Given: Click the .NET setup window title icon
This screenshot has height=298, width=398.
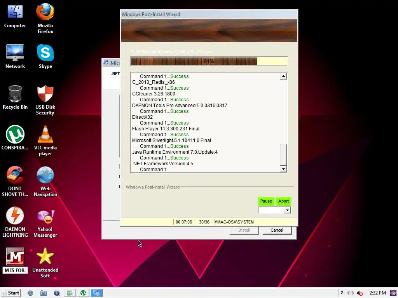Looking at the screenshot, I should 106,63.
